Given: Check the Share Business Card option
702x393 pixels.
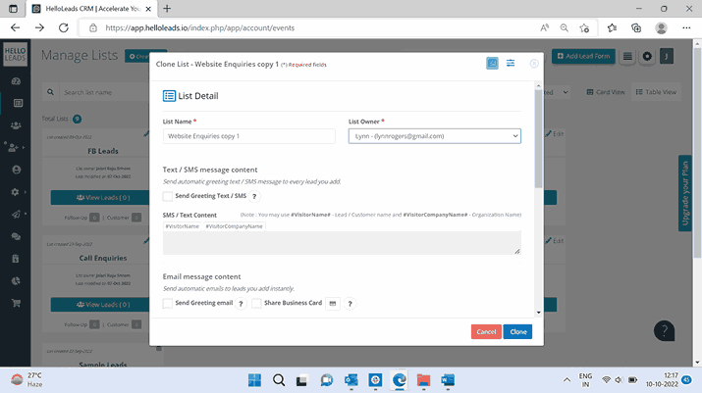Looking at the screenshot, I should pyautogui.click(x=256, y=304).
